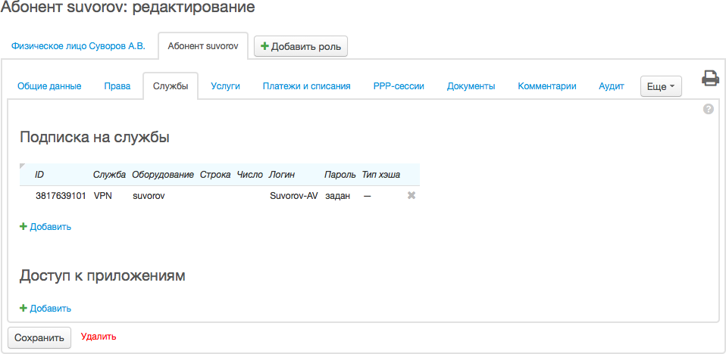Screen dimensions: 726x354
Task: Select the subscription row ID 3817639101
Action: 61,196
